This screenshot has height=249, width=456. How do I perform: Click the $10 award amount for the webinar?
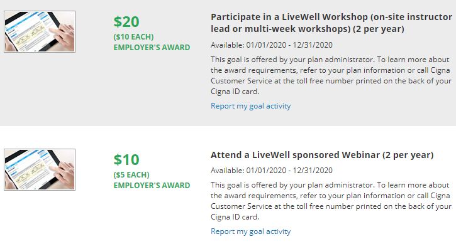click(x=126, y=160)
